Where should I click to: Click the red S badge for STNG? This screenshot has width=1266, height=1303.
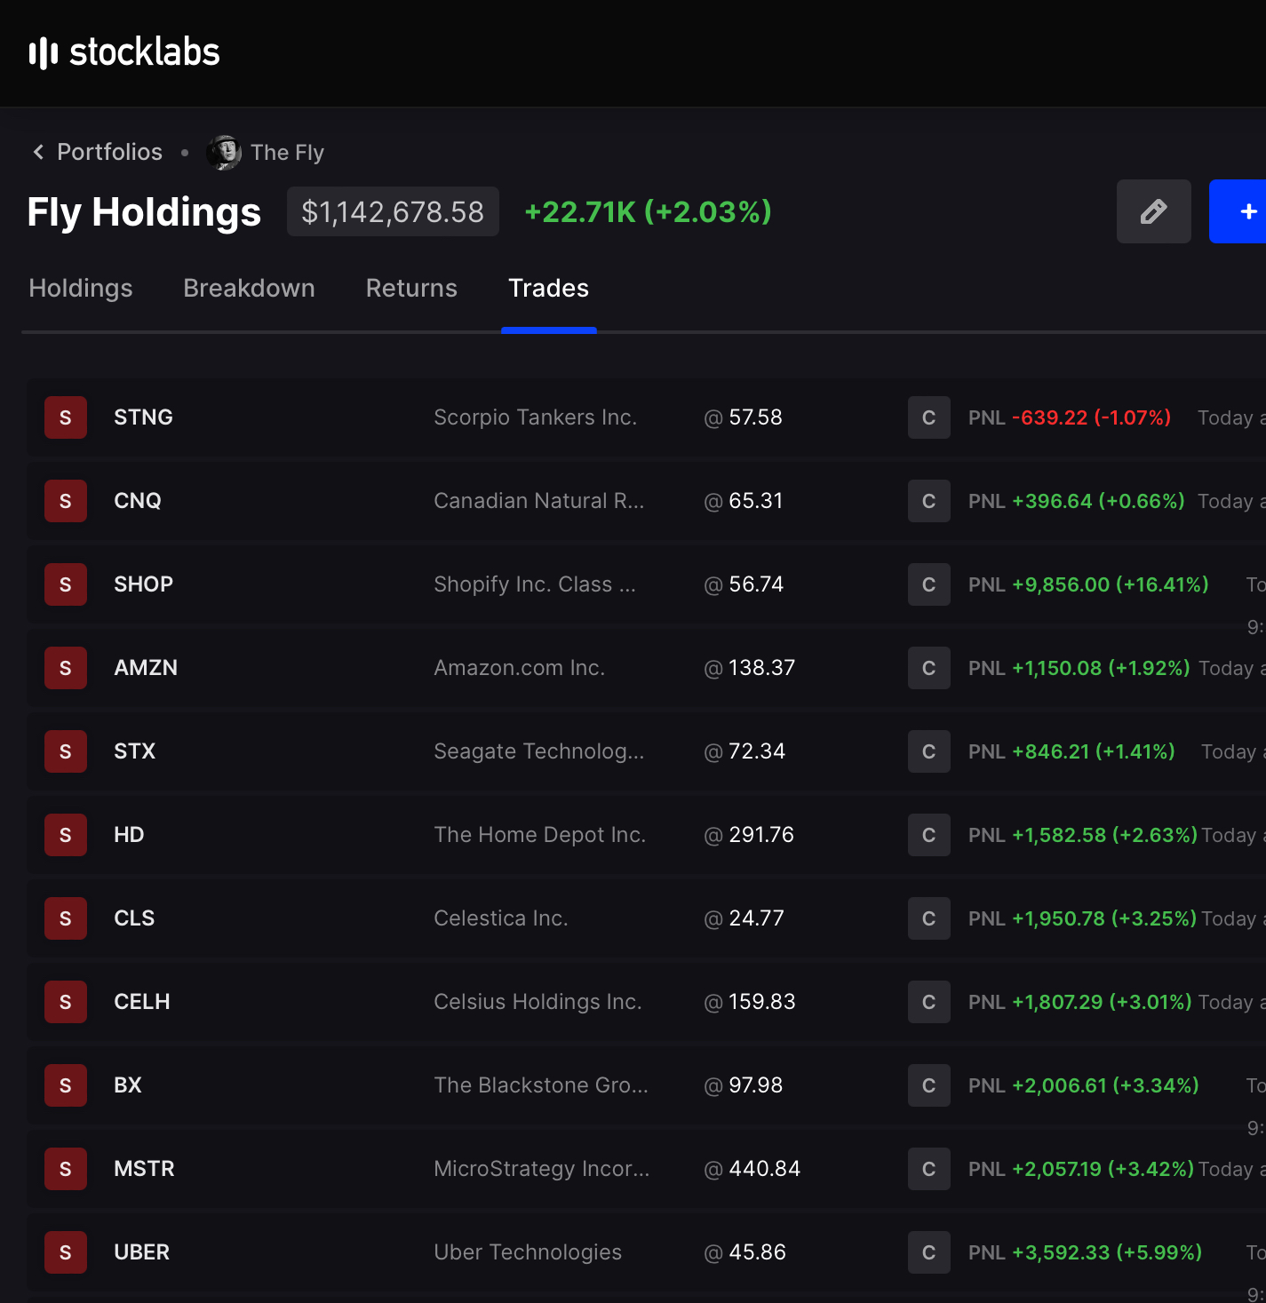(x=66, y=417)
